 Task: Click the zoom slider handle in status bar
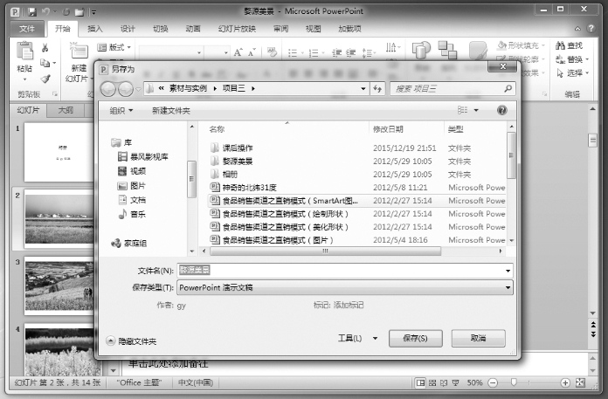tap(514, 382)
